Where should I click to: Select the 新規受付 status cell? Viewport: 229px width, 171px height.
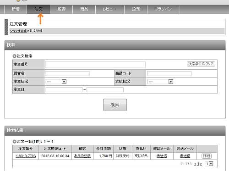[123, 156]
